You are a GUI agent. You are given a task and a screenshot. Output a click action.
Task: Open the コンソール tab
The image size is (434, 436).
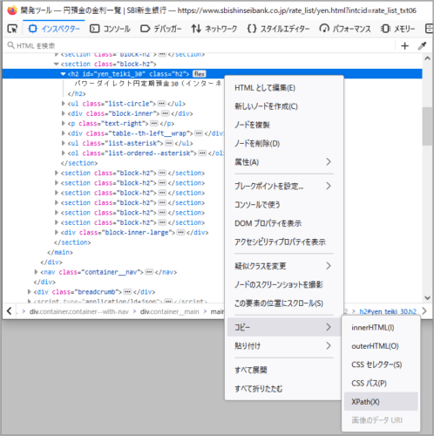tap(110, 29)
